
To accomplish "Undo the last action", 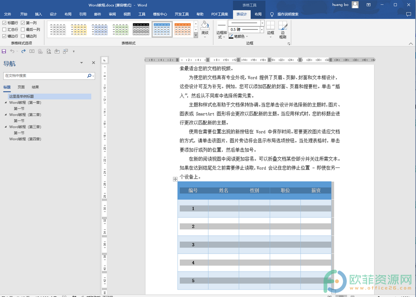I will (x=12, y=51).
